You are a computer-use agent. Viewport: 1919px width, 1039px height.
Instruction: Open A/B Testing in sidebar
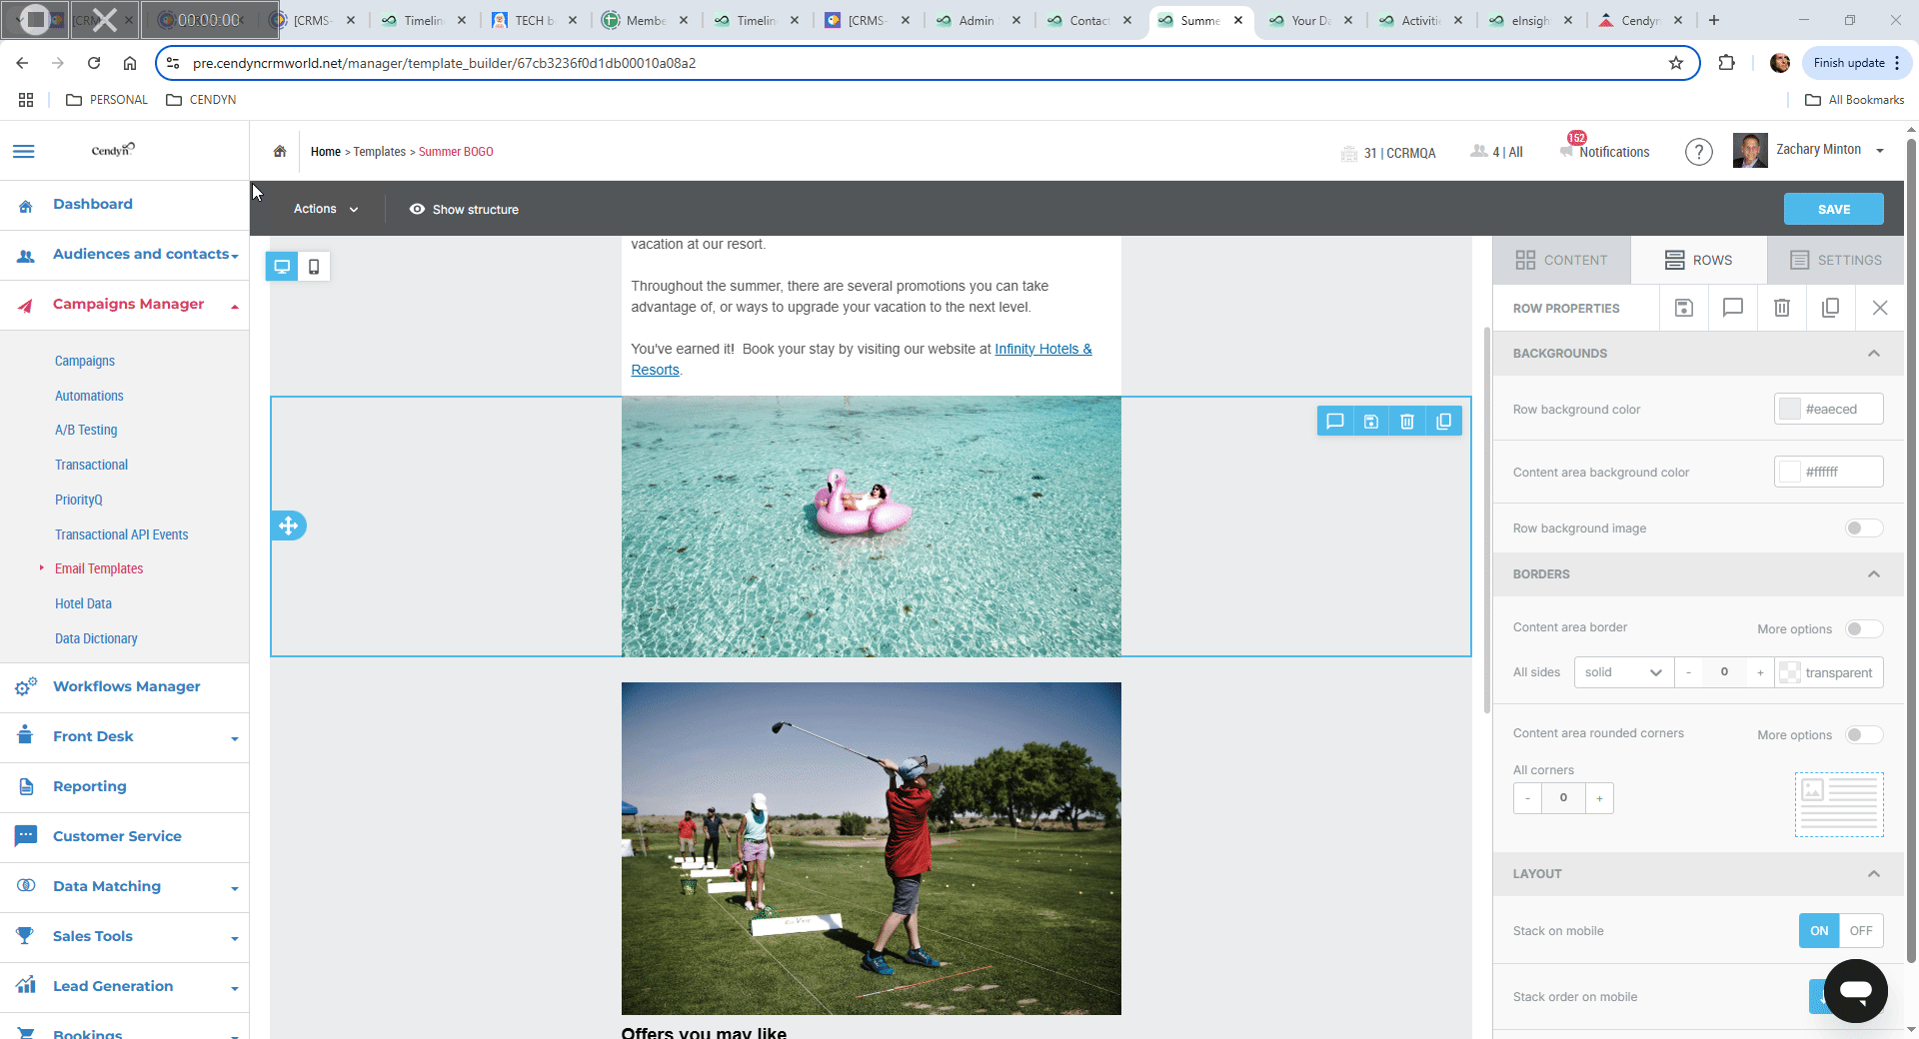(x=86, y=430)
